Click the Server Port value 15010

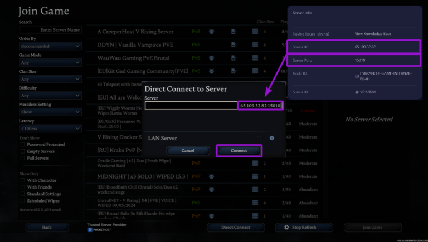point(360,60)
